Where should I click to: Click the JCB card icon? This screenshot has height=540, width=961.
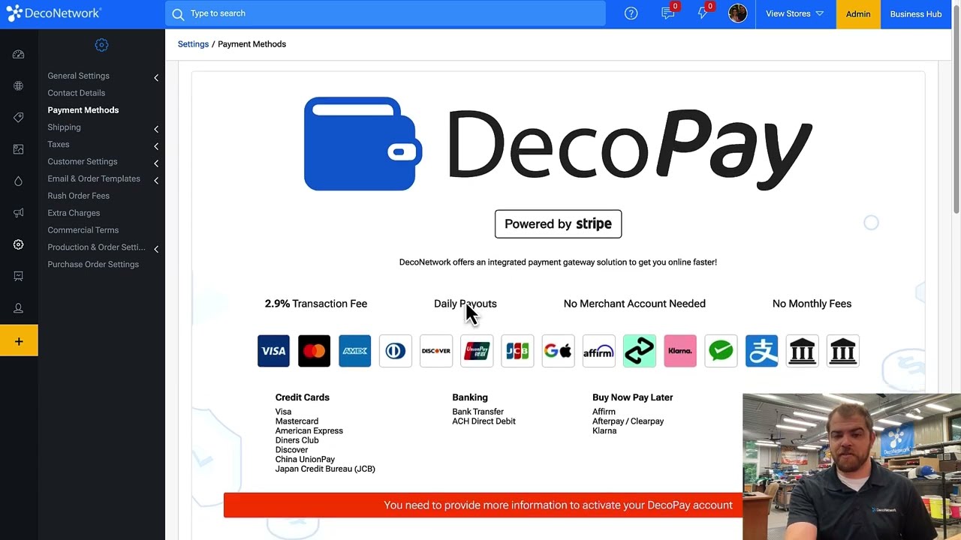pyautogui.click(x=517, y=351)
